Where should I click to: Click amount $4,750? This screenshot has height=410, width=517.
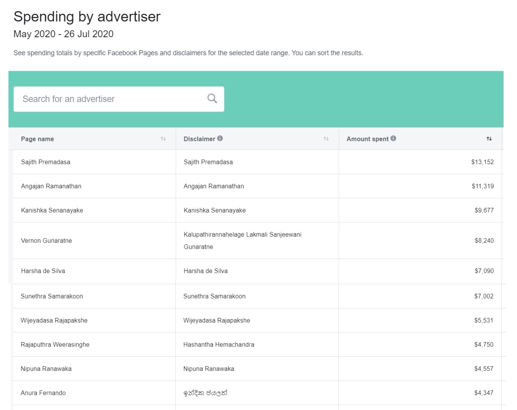coord(484,345)
